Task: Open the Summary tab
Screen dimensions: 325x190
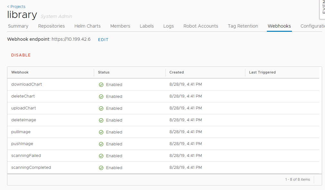Action: point(18,26)
